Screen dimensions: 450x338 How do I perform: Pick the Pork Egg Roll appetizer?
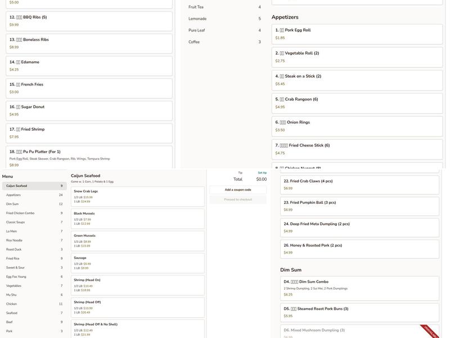click(357, 34)
